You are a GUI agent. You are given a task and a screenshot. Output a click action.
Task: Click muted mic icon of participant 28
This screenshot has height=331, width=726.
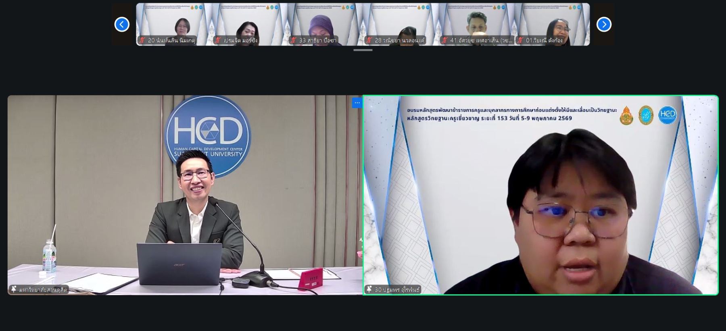click(x=369, y=40)
